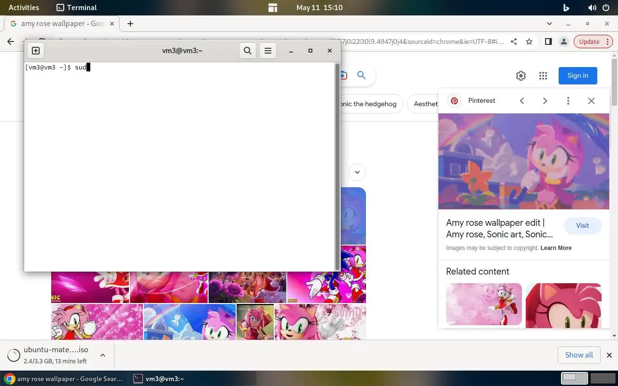Click ubuntu-mate iso download filename
618x386 pixels.
click(x=56, y=350)
